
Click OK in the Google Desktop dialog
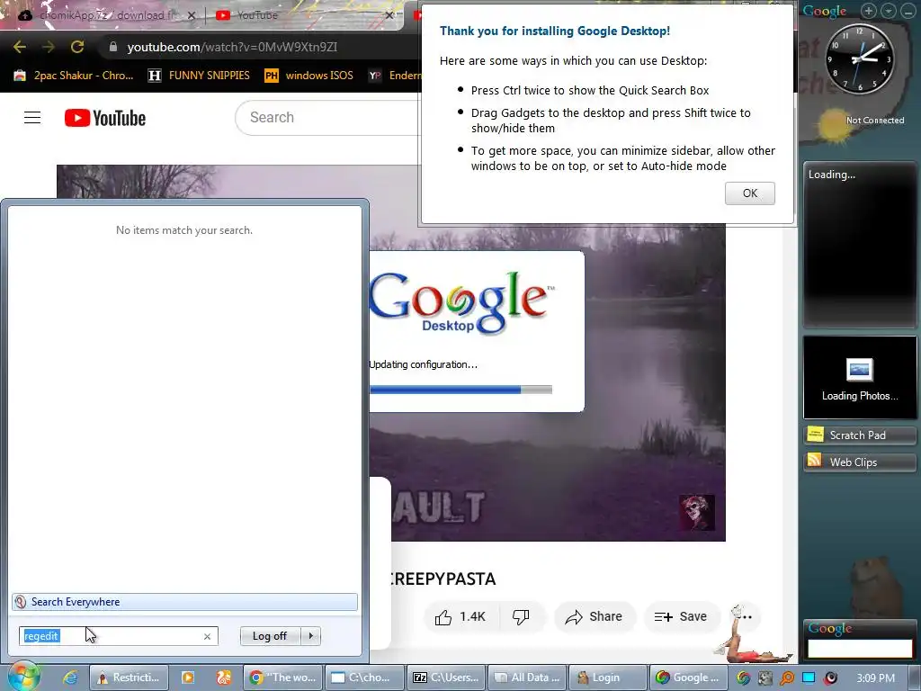pyautogui.click(x=749, y=193)
